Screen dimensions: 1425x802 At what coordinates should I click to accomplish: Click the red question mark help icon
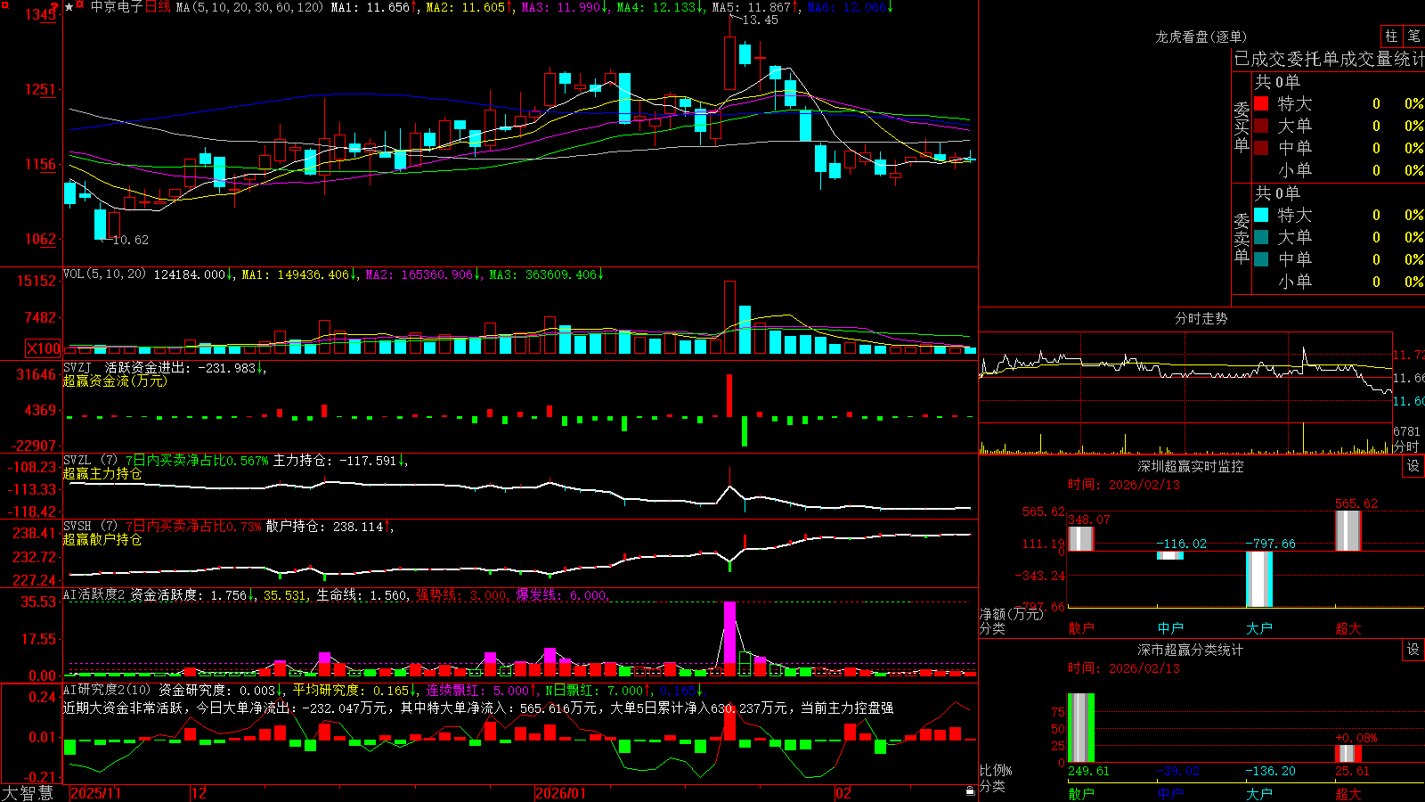point(54,7)
